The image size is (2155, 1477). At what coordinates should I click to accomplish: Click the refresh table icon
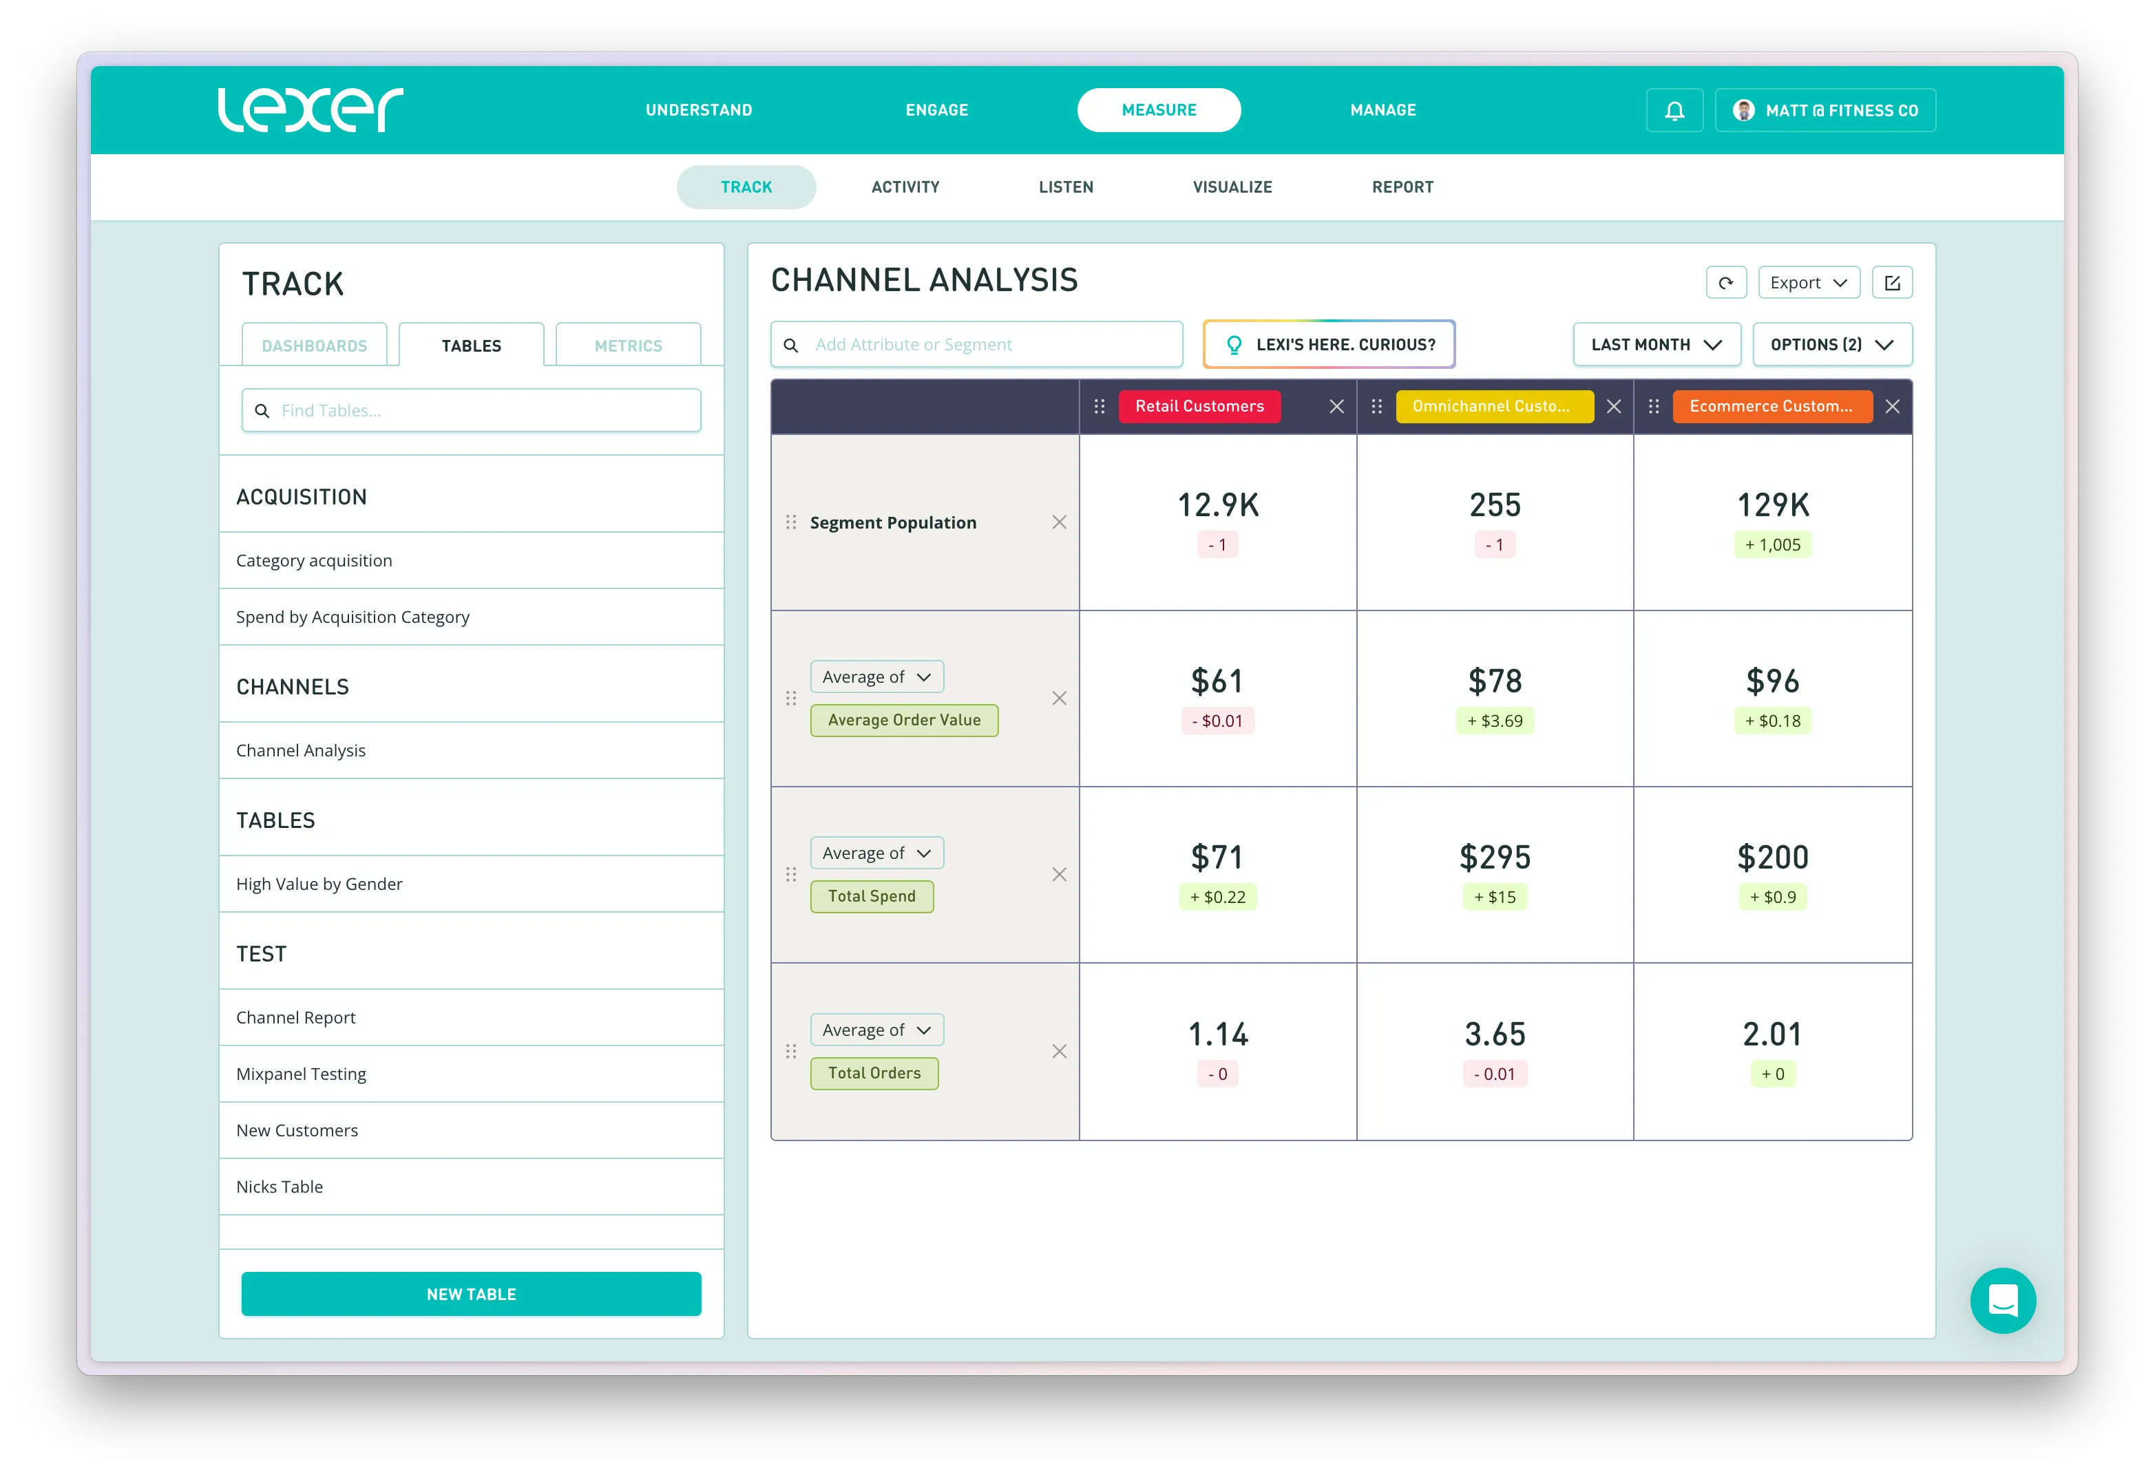[x=1725, y=283]
